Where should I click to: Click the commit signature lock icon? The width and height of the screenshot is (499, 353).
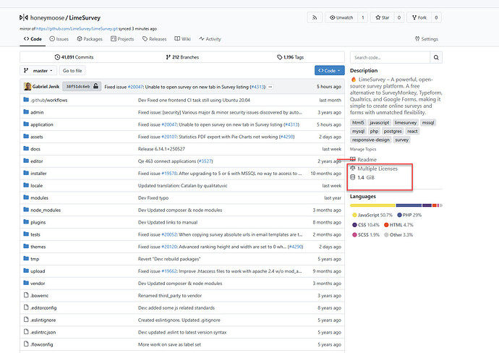click(95, 86)
